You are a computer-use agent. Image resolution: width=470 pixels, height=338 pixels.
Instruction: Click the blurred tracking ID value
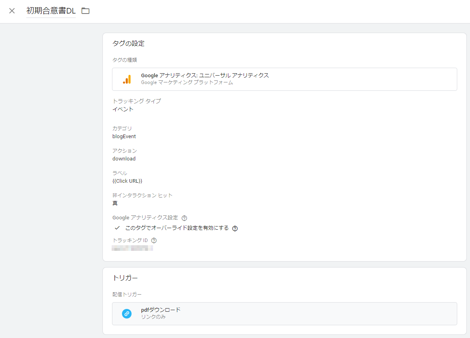pos(132,248)
